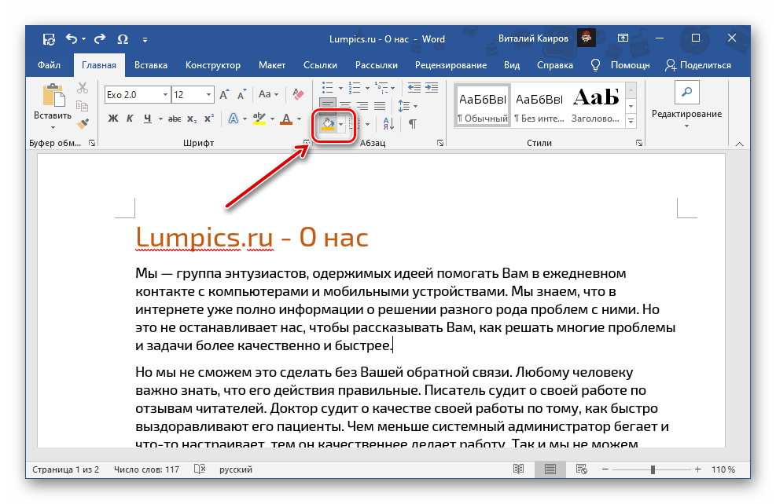Check proofing errors icon in status bar

200,469
